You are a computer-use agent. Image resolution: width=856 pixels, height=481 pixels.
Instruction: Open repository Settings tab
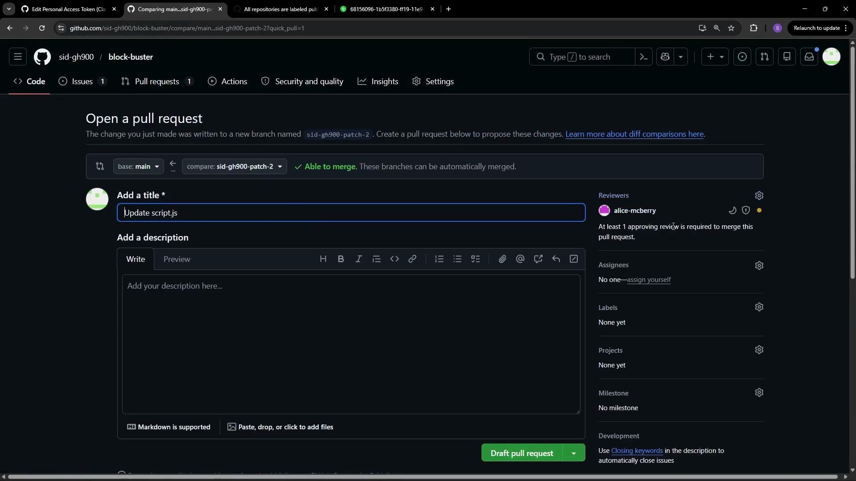(x=433, y=82)
